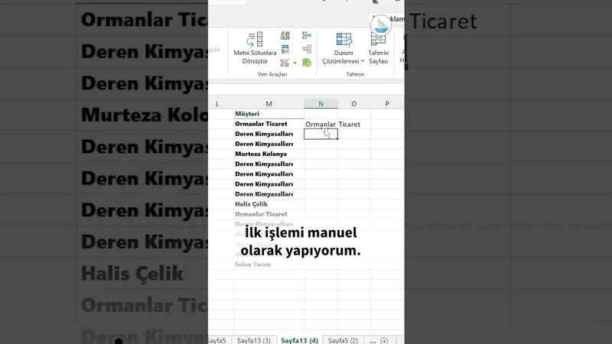Screen dimensions: 612x344
Task: Switch to the Sayfa5 (2) sheet tab
Action: (343, 340)
